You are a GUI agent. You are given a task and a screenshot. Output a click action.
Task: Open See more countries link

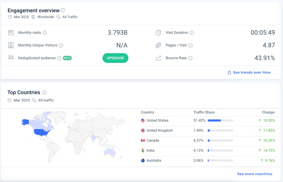click(x=254, y=174)
